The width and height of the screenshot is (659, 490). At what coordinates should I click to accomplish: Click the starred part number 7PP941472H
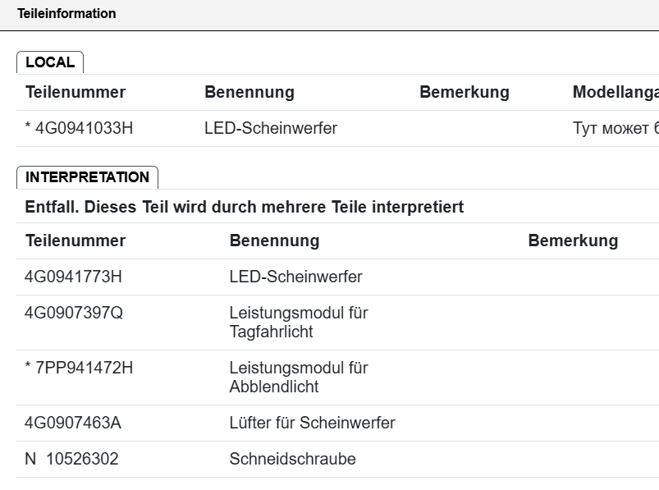79,369
